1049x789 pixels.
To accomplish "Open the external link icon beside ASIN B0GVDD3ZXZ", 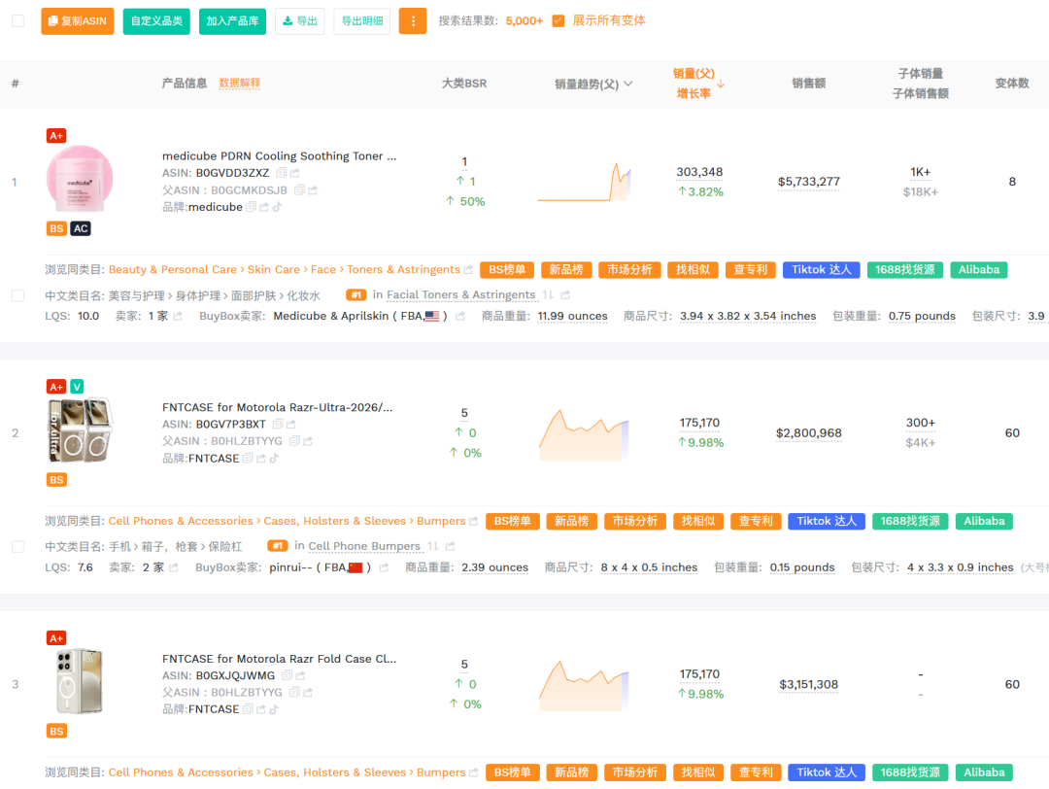I will [295, 173].
